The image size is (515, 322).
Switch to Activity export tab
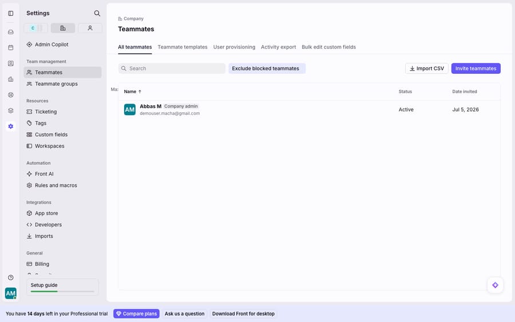[279, 47]
